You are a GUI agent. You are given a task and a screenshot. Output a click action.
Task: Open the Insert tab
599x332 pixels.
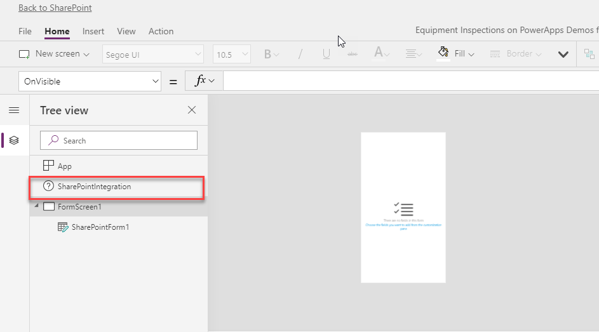coord(93,31)
